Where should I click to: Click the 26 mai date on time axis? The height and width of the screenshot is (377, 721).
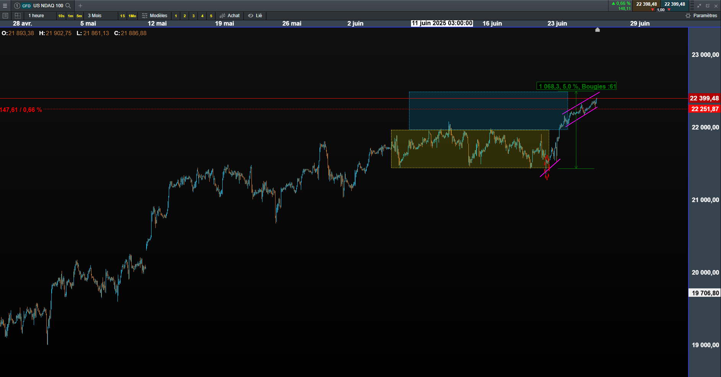tap(292, 23)
